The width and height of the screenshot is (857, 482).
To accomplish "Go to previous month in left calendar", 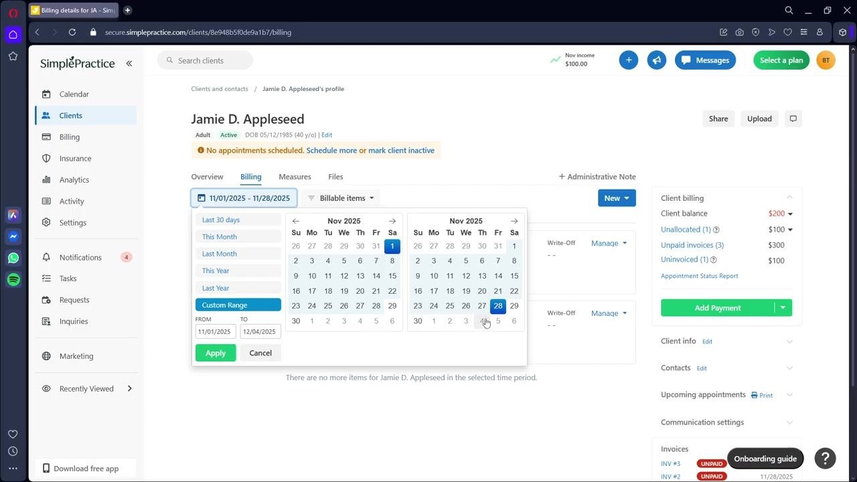I will click(295, 221).
